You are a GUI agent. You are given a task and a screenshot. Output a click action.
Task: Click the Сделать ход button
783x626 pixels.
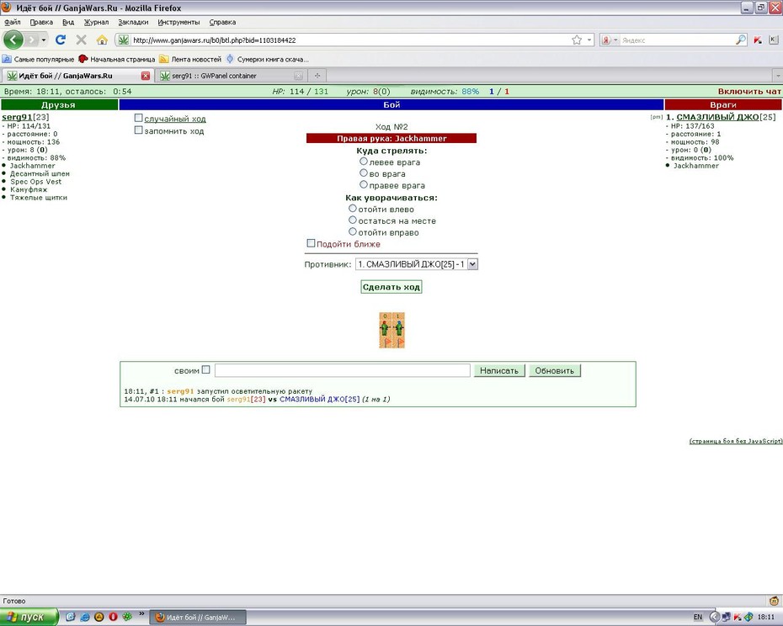pos(391,287)
